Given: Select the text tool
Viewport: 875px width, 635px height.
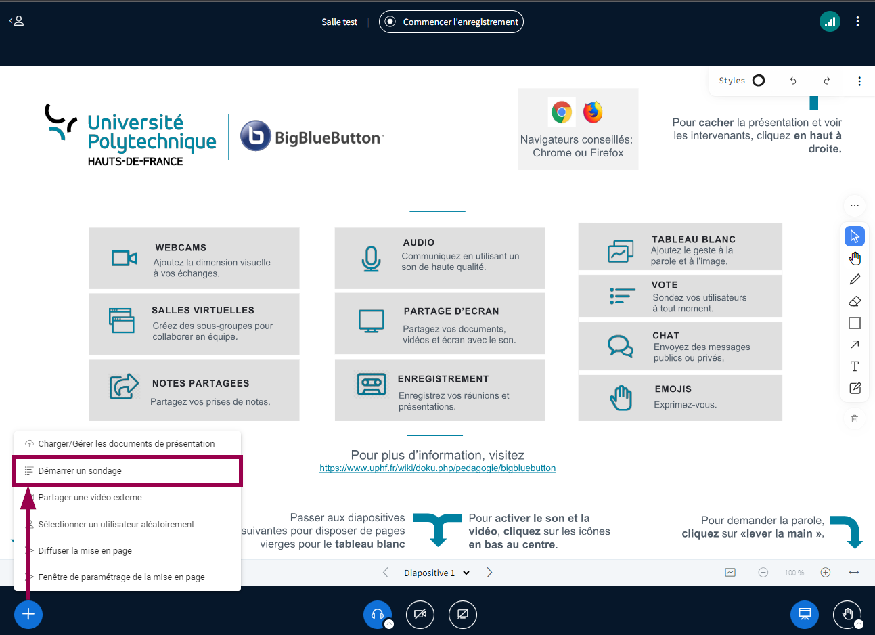Looking at the screenshot, I should pyautogui.click(x=855, y=366).
